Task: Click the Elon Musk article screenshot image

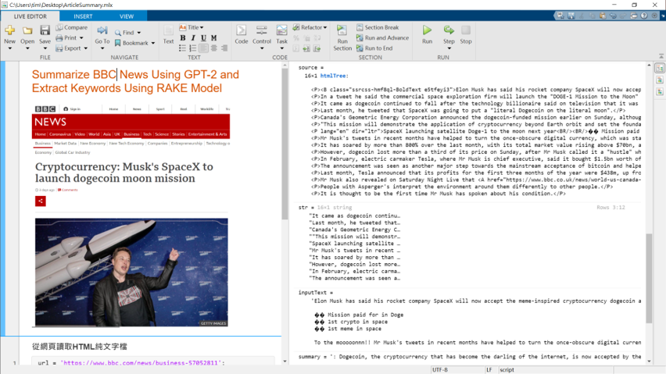Action: [131, 272]
